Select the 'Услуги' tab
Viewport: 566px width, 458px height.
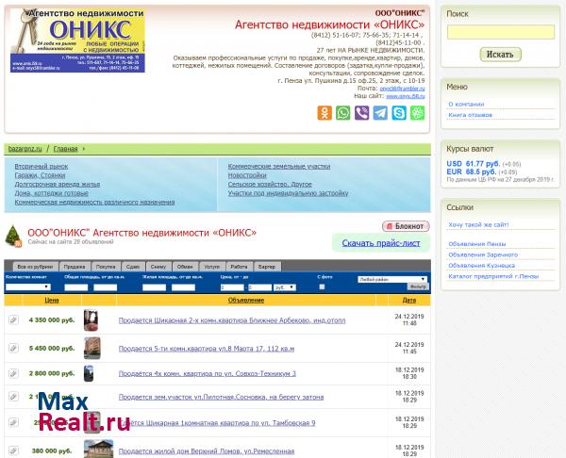[x=211, y=267]
